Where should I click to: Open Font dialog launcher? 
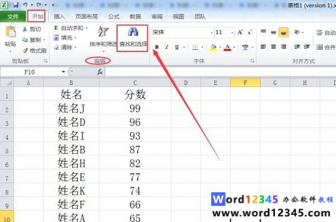click(x=253, y=61)
